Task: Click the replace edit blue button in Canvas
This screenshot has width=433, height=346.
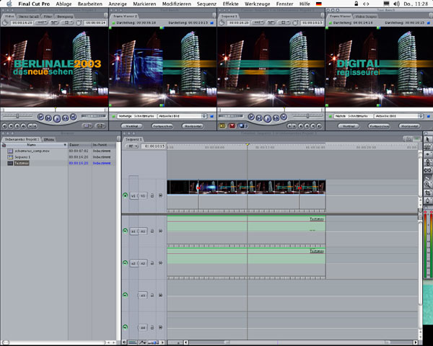Action: (242, 126)
